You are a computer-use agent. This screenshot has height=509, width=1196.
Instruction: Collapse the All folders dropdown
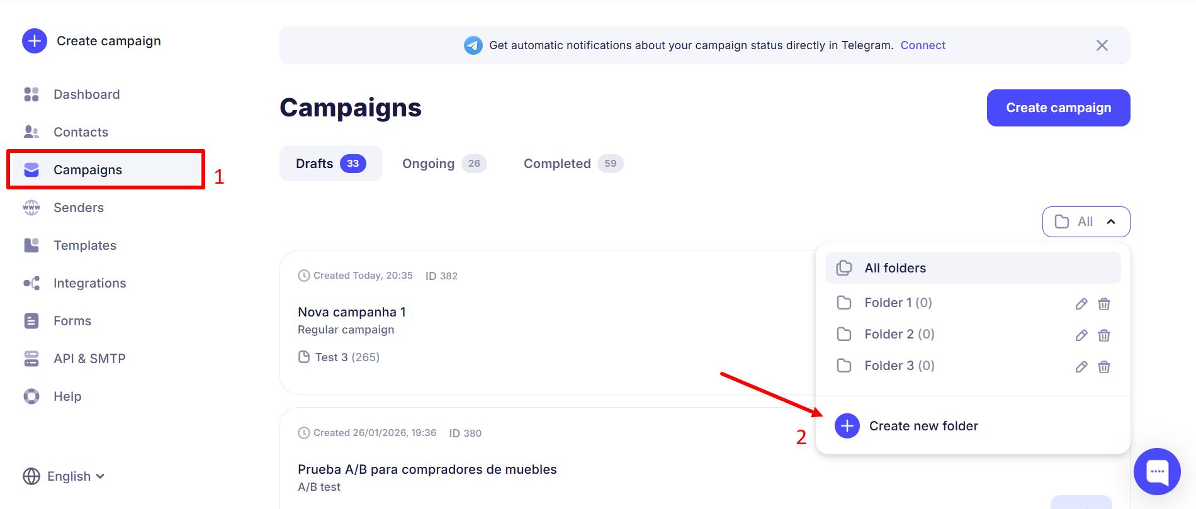[x=1086, y=222]
